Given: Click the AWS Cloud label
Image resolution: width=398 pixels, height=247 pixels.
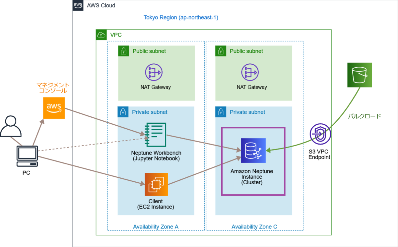Looking at the screenshot, I should click(x=101, y=5).
